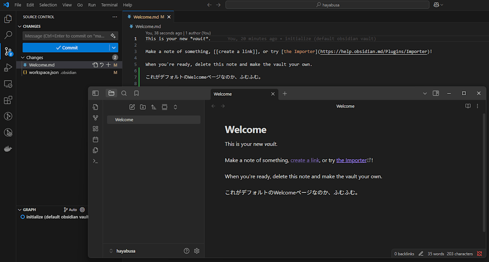This screenshot has width=489, height=262.
Task: Open more options menu in Obsidian note header
Action: [x=478, y=106]
